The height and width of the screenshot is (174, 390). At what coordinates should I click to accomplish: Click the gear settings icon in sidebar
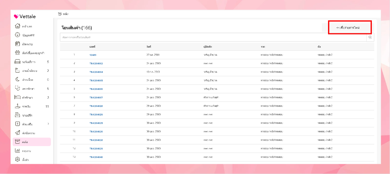click(18, 159)
